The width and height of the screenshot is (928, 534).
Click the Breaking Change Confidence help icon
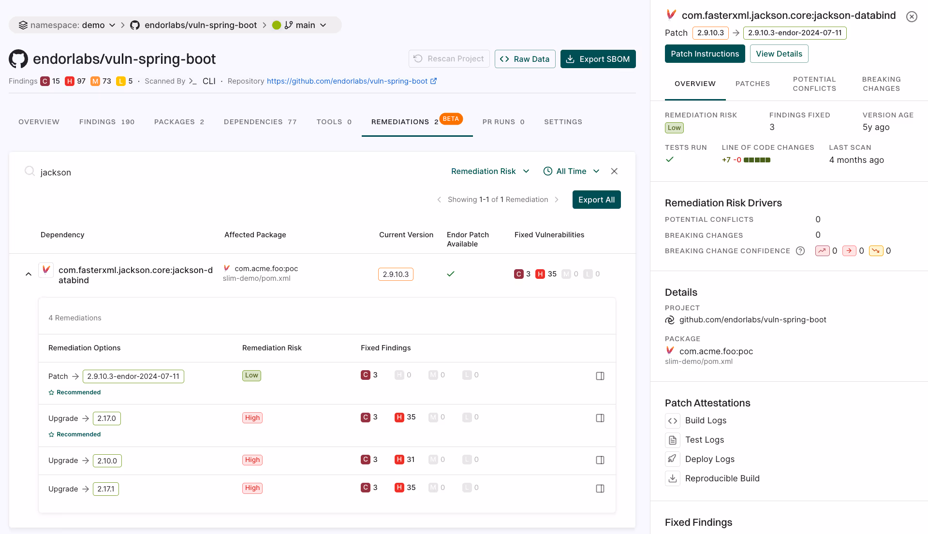tap(800, 251)
